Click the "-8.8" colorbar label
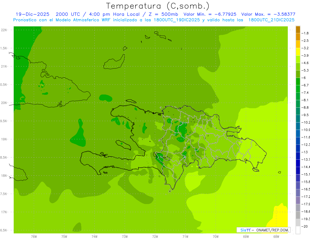The height and width of the screenshot is (240, 310). [305, 107]
